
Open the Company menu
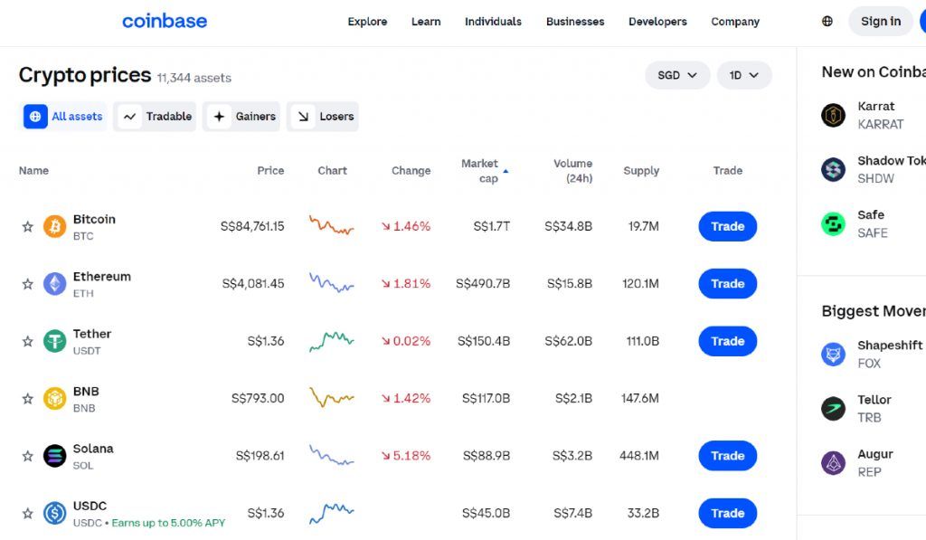tap(735, 22)
